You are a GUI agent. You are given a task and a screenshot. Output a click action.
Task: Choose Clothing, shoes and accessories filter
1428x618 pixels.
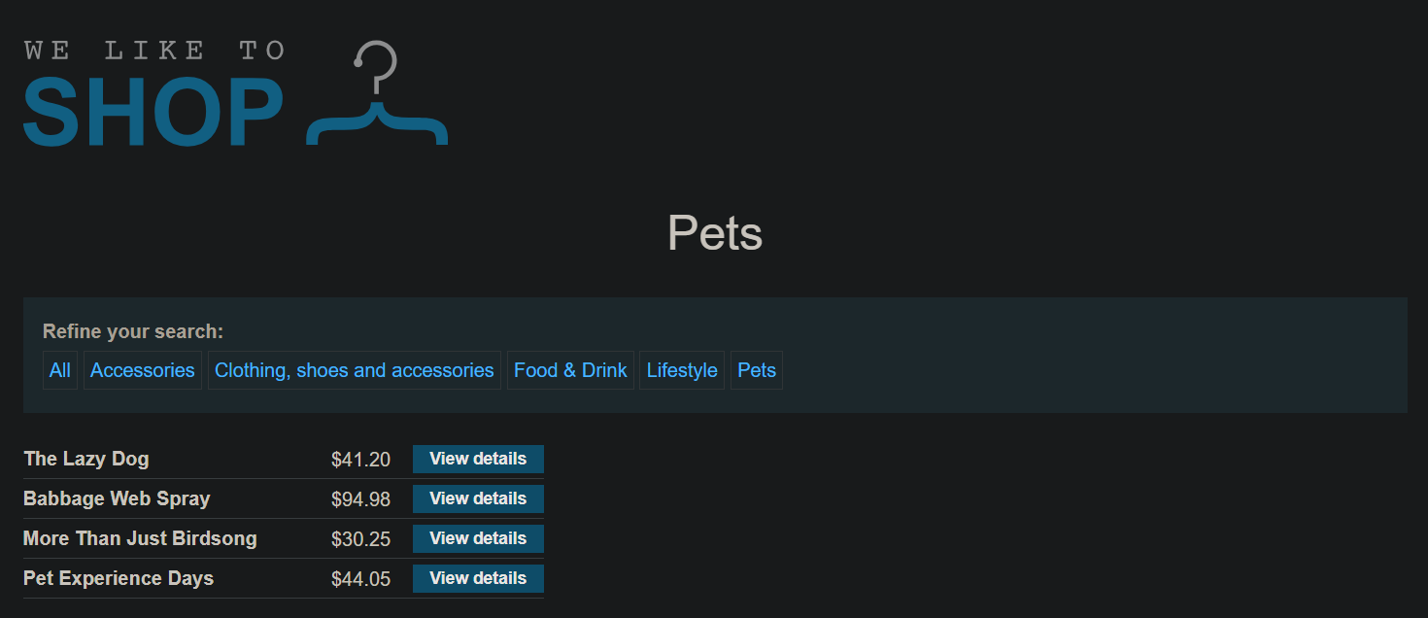click(x=355, y=370)
